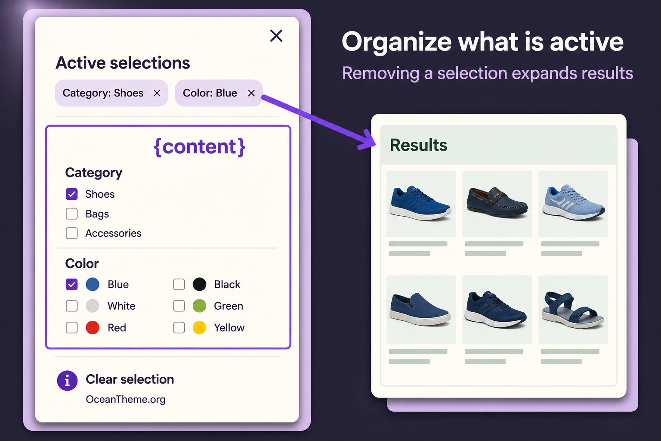
Task: Click the Accessories label text
Action: click(113, 233)
